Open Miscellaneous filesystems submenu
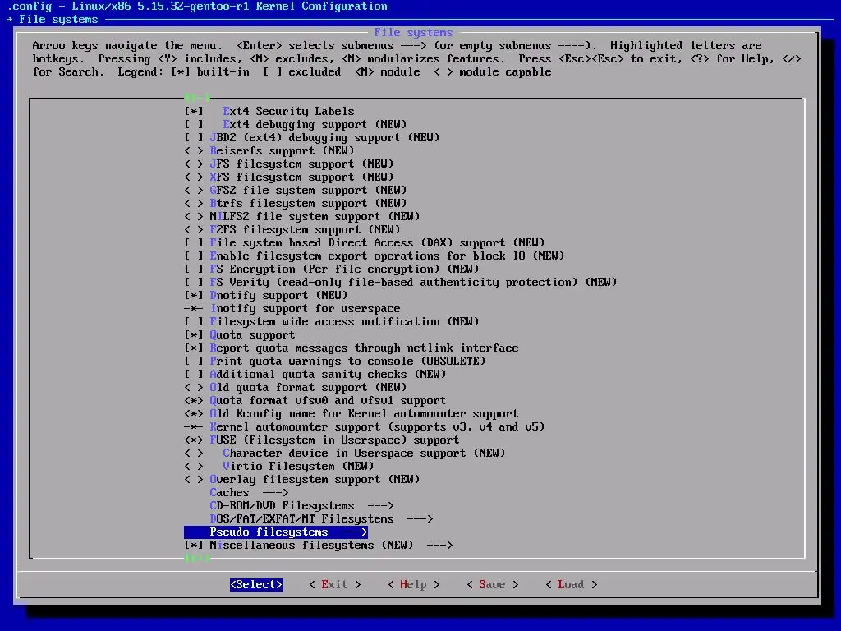Screen dimensions: 841x631 [x=319, y=546]
